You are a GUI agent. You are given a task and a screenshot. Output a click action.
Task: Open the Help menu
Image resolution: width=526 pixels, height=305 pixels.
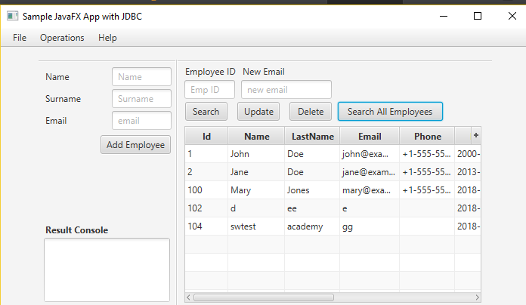[x=107, y=38]
